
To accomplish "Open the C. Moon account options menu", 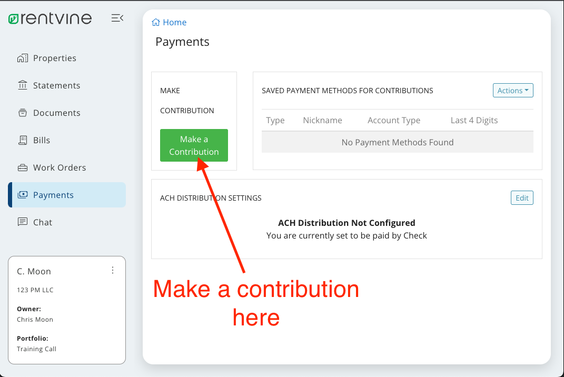I will tap(112, 270).
